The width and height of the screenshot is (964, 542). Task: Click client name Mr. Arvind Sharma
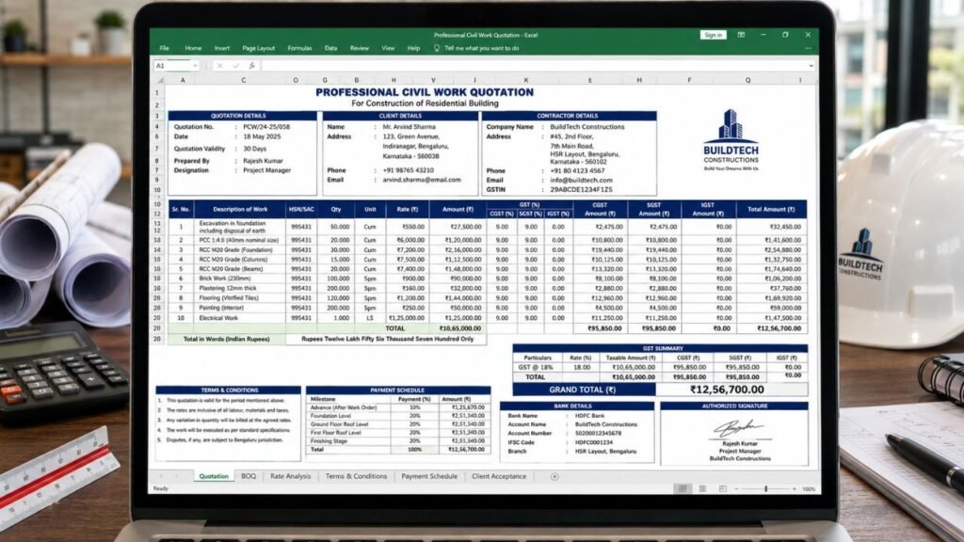pos(409,127)
